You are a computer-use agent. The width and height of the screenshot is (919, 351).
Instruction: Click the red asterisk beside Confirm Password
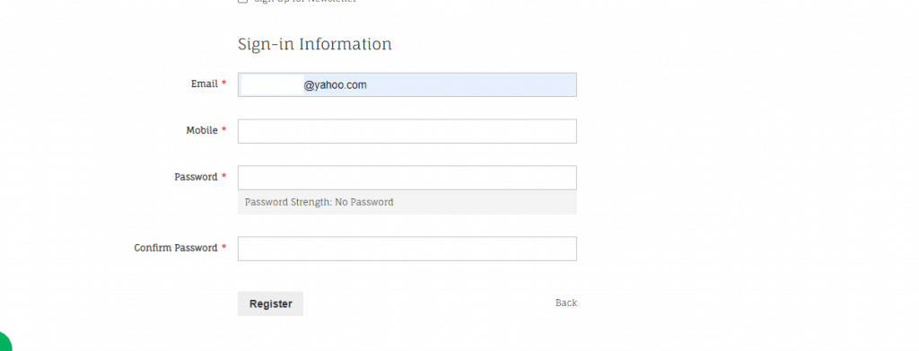point(223,248)
